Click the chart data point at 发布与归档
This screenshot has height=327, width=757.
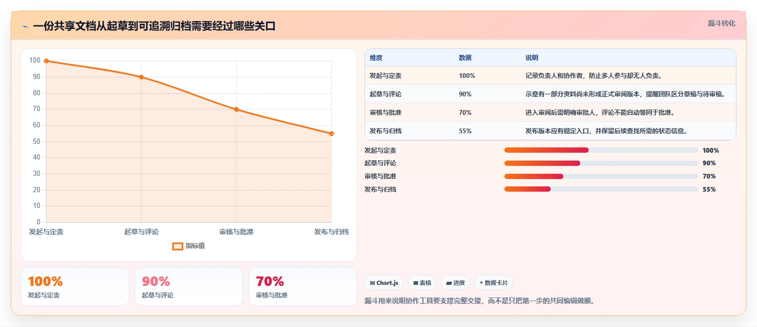point(331,134)
